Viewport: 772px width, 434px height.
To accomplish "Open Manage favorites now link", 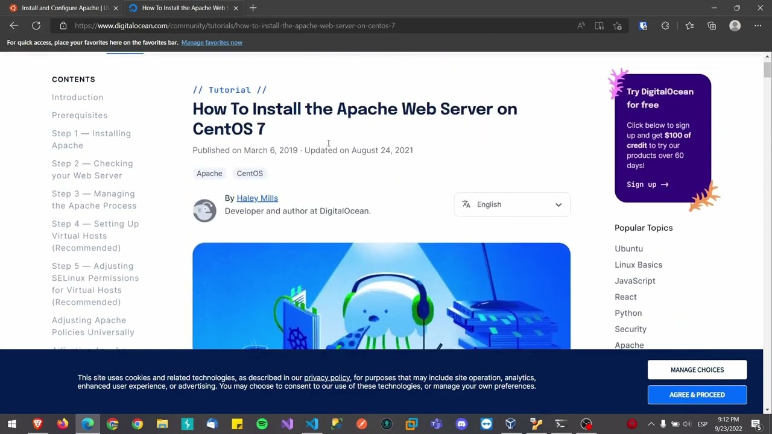I will (212, 43).
